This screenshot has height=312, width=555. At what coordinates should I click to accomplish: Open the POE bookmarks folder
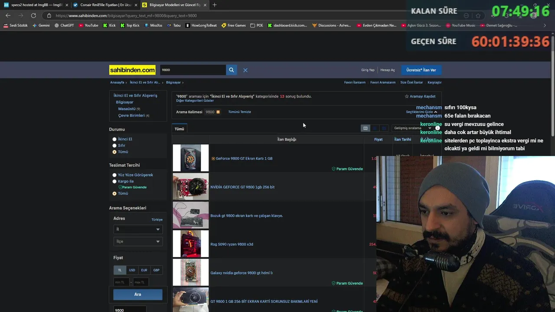click(x=257, y=26)
